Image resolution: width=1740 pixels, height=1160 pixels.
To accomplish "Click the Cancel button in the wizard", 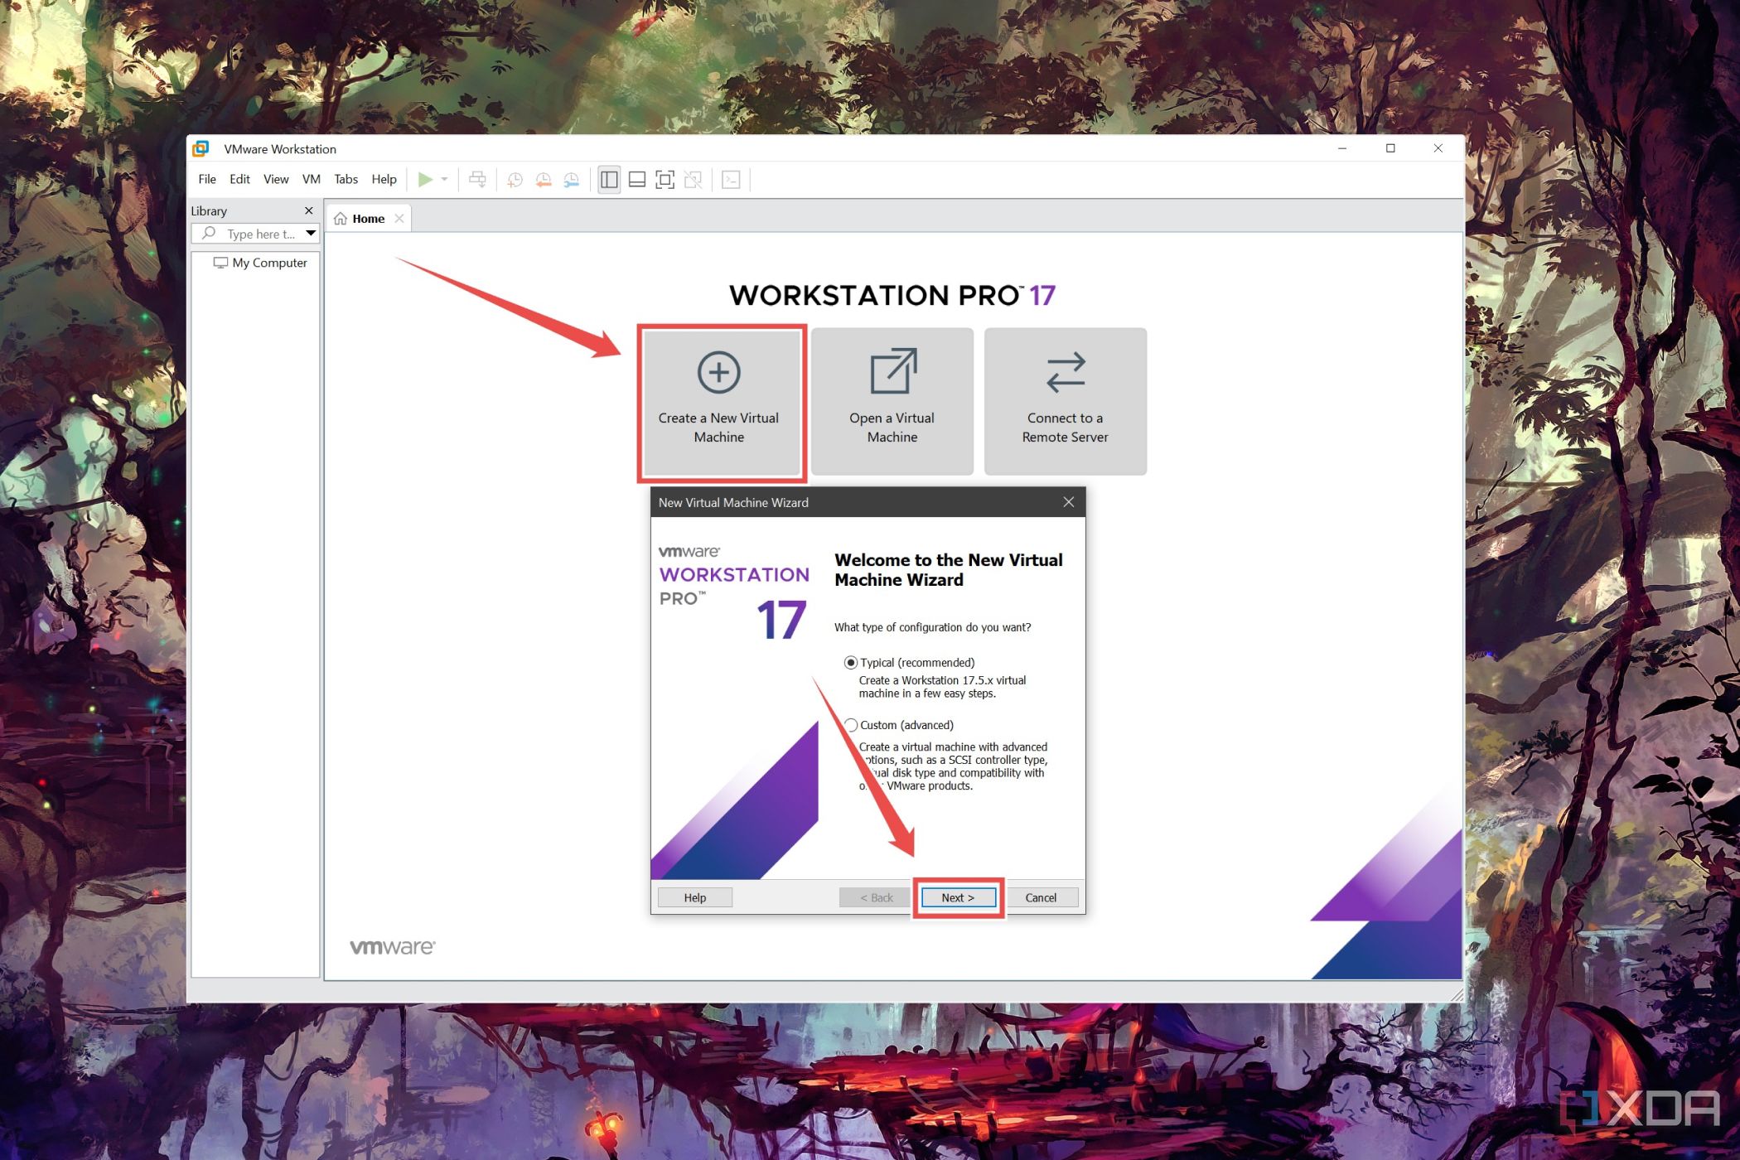I will point(1041,897).
